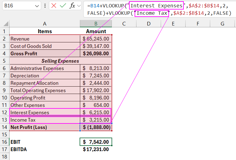Select the 'EBIT' label cell
This screenshot has height=160, width=236.
[x=45, y=142]
